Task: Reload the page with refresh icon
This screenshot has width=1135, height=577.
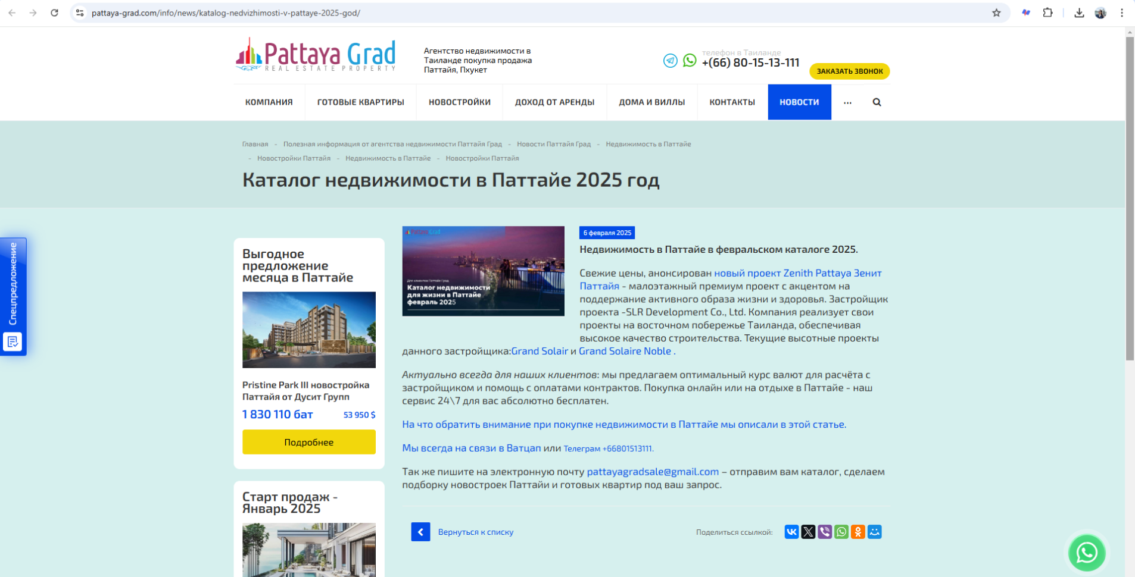Action: point(54,12)
